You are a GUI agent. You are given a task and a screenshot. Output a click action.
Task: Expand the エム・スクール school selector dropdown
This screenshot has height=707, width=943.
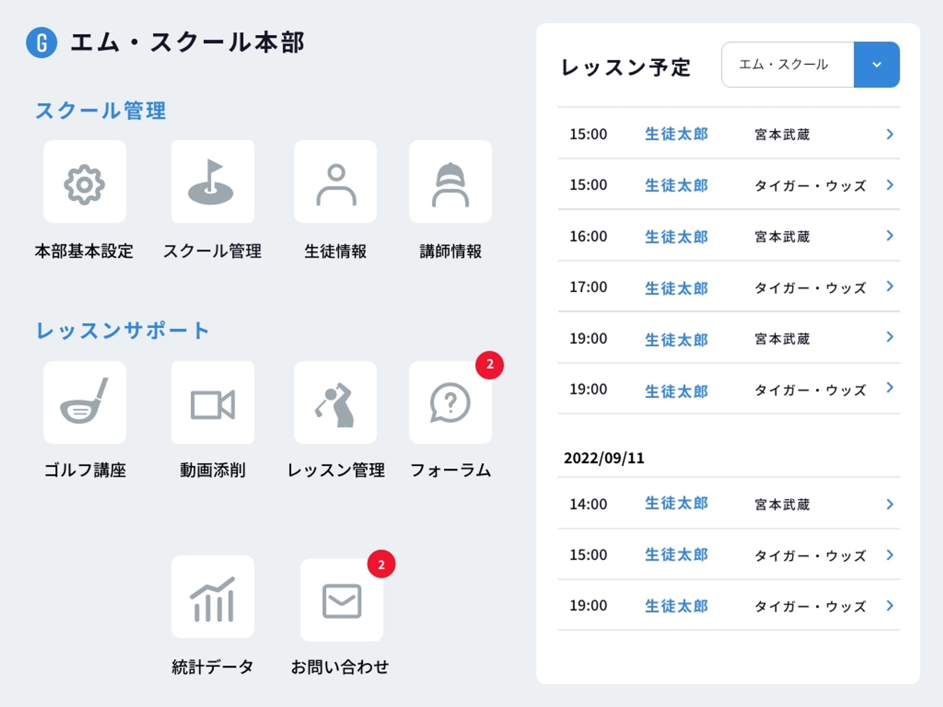(x=877, y=65)
